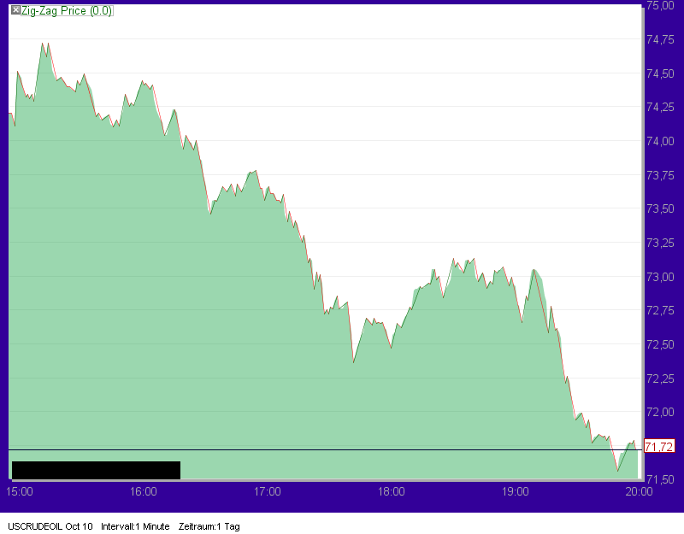Click the 74,50 price axis label
The image size is (684, 534).
point(660,73)
